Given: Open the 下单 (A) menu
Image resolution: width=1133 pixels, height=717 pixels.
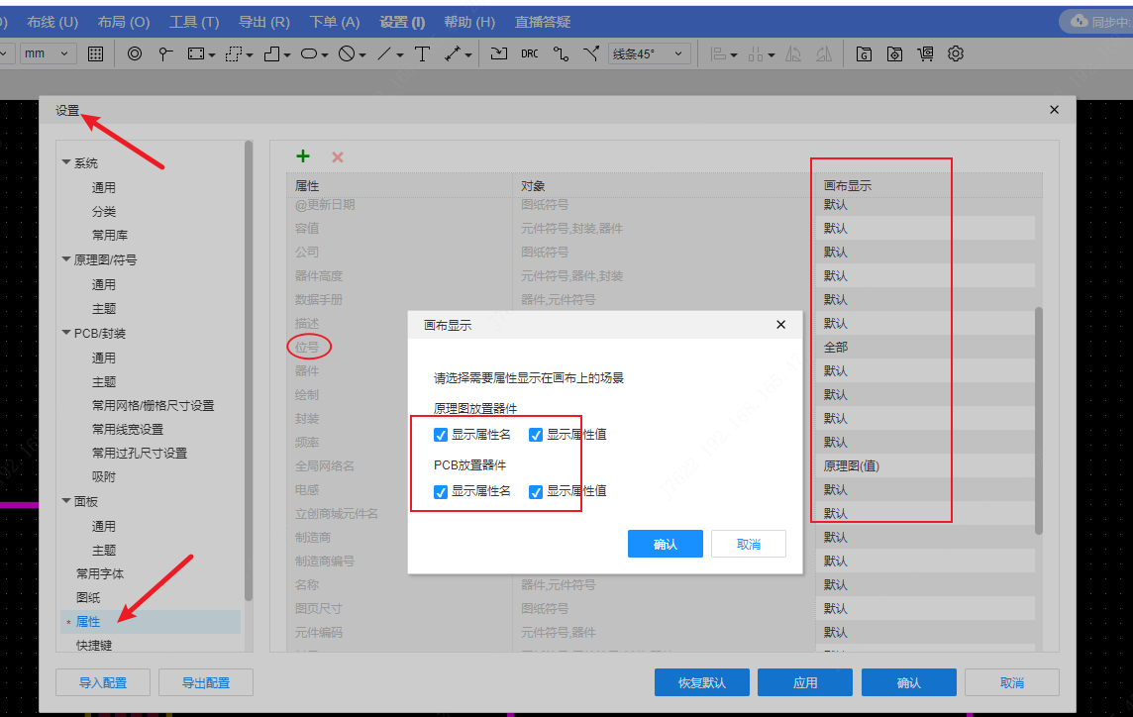Looking at the screenshot, I should (335, 22).
